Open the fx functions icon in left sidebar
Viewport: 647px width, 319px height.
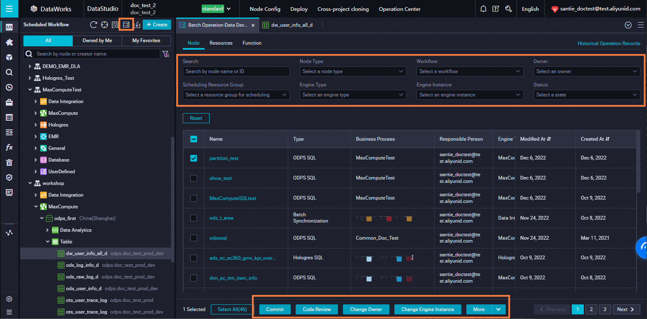pos(9,147)
